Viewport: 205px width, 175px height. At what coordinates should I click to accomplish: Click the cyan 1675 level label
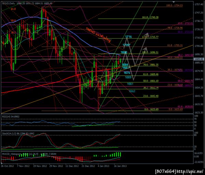pyautogui.click(x=127, y=73)
